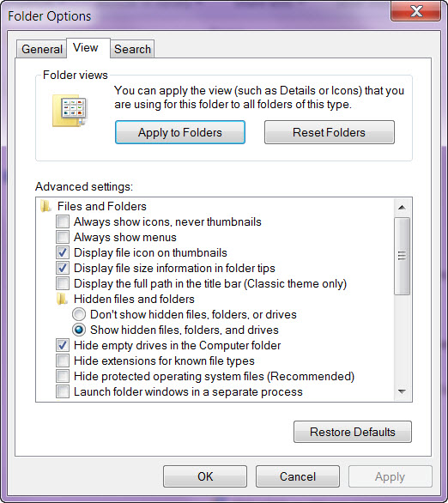The height and width of the screenshot is (503, 448).
Task: Click the scroll up arrow in Advanced settings
Action: (402, 208)
